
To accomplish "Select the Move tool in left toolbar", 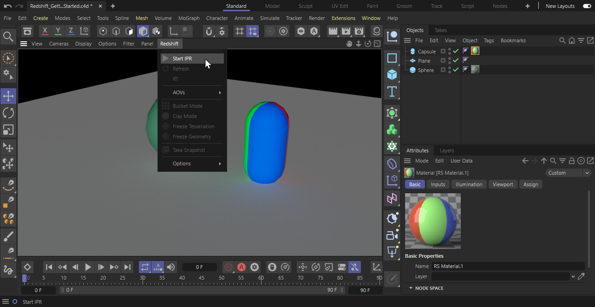I will pos(8,96).
